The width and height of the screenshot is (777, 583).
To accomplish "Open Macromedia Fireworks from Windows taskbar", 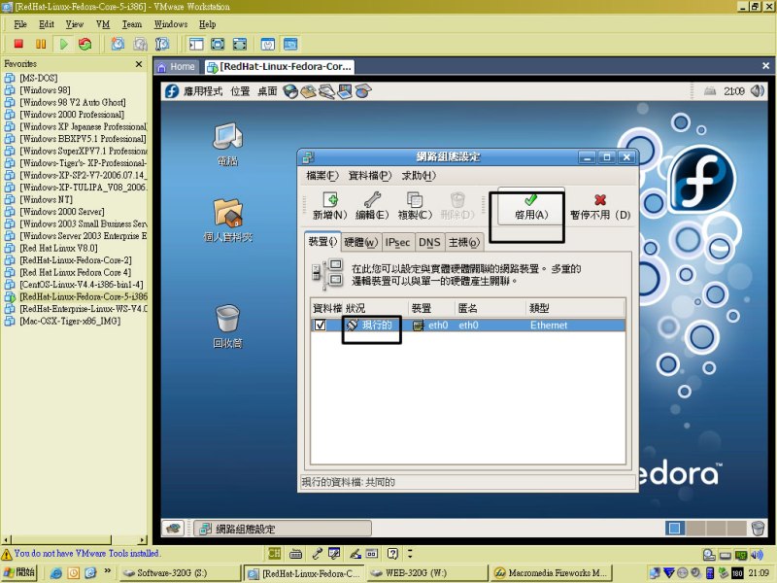I will coord(551,573).
